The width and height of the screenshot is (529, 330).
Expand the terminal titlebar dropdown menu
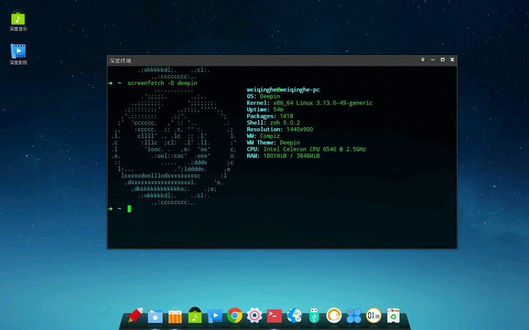tap(423, 60)
